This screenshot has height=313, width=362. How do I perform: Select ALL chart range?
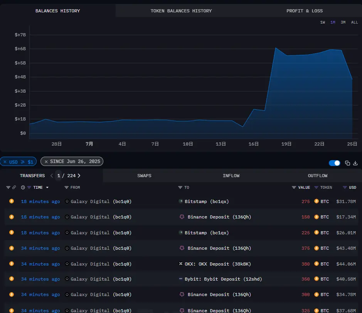pos(354,22)
